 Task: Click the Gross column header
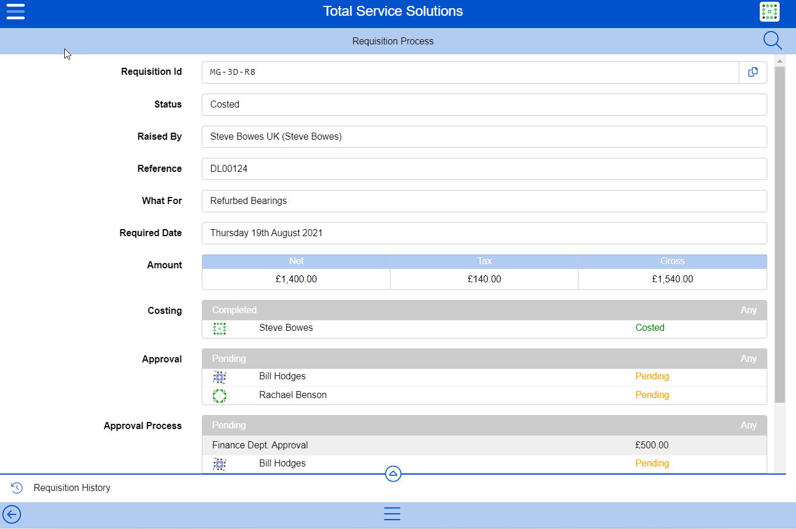pos(673,261)
